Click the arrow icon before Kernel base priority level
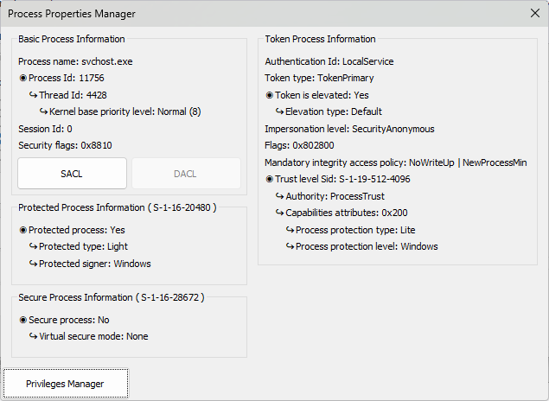549x401 pixels. point(43,111)
